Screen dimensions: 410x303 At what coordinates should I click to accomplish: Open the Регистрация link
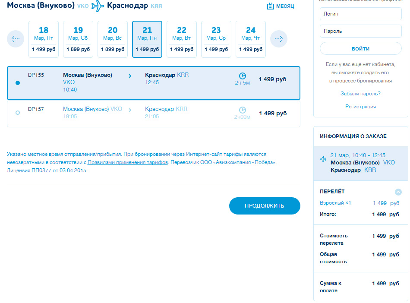pyautogui.click(x=360, y=107)
